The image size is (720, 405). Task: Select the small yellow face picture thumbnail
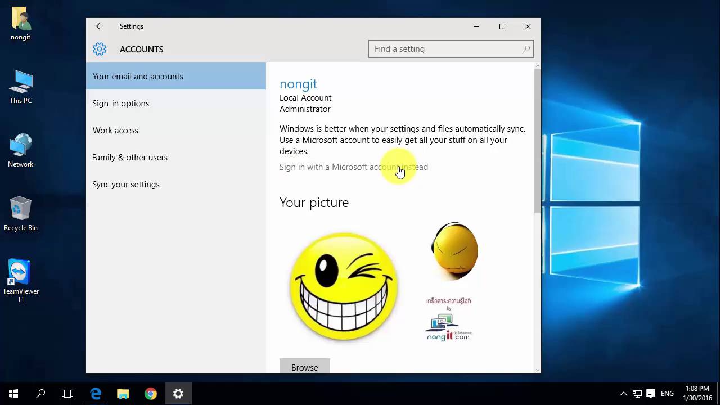click(454, 251)
